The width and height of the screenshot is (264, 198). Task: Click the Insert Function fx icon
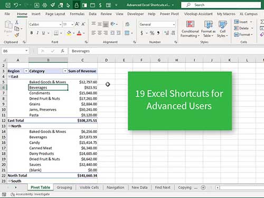pyautogui.click(x=62, y=51)
